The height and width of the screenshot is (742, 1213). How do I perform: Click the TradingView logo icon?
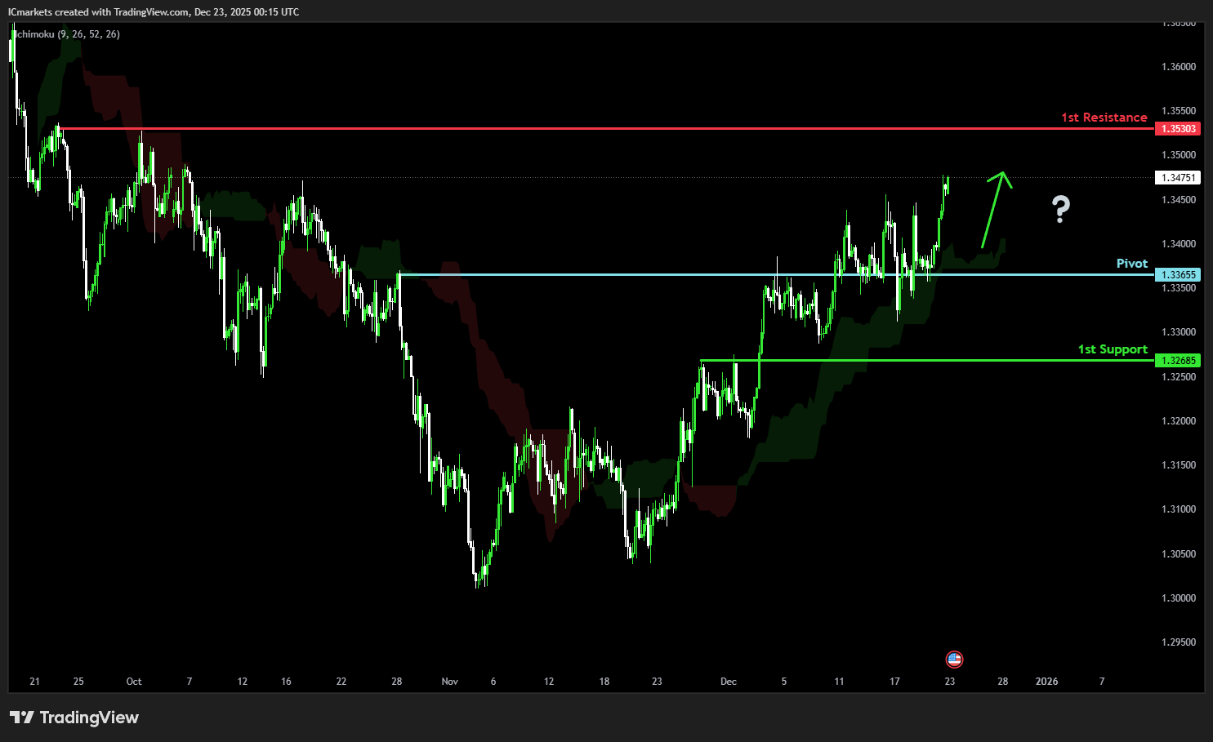pos(22,718)
